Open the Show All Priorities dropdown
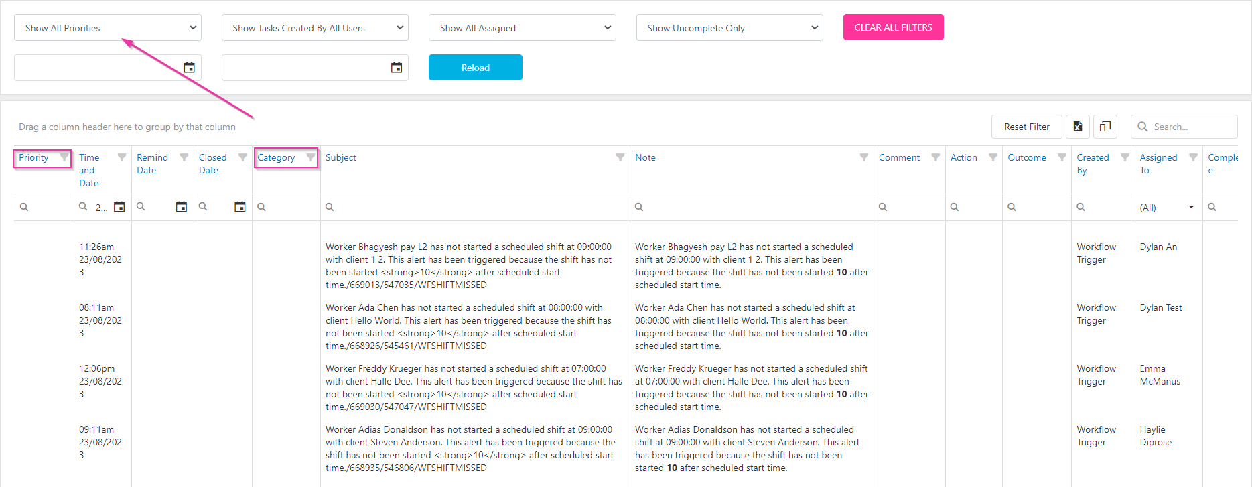1252x487 pixels. tap(107, 27)
